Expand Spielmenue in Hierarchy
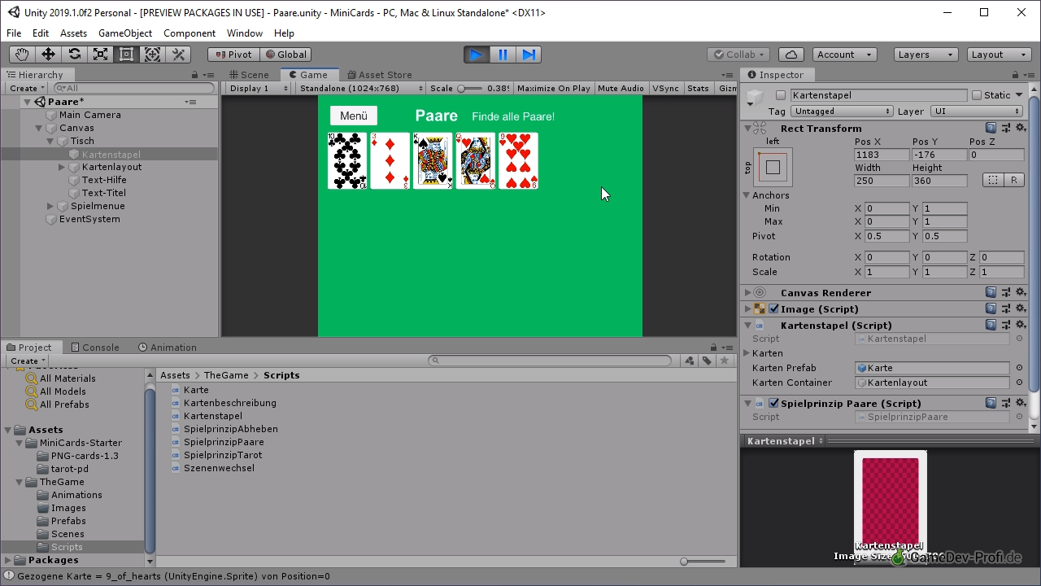Viewport: 1041px width, 586px height. pyautogui.click(x=50, y=206)
